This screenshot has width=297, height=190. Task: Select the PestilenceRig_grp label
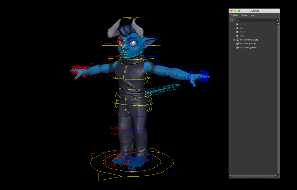point(249,40)
